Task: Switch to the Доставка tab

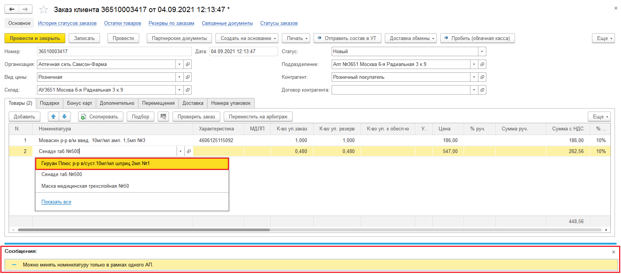Action: click(x=192, y=103)
